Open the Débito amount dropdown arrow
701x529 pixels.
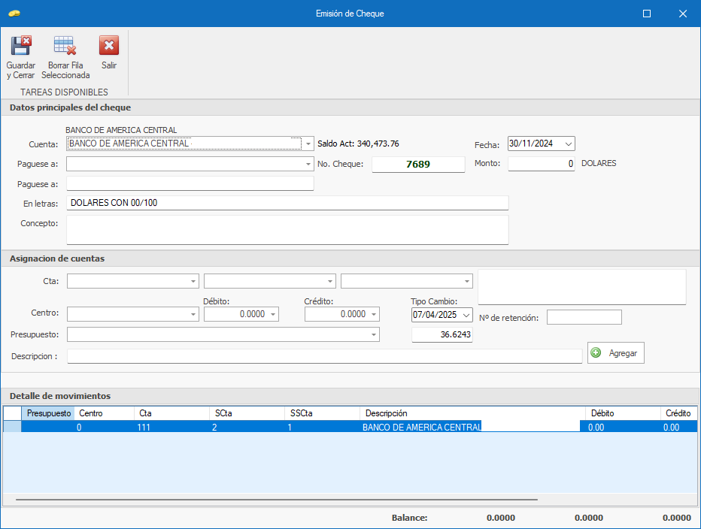point(273,314)
